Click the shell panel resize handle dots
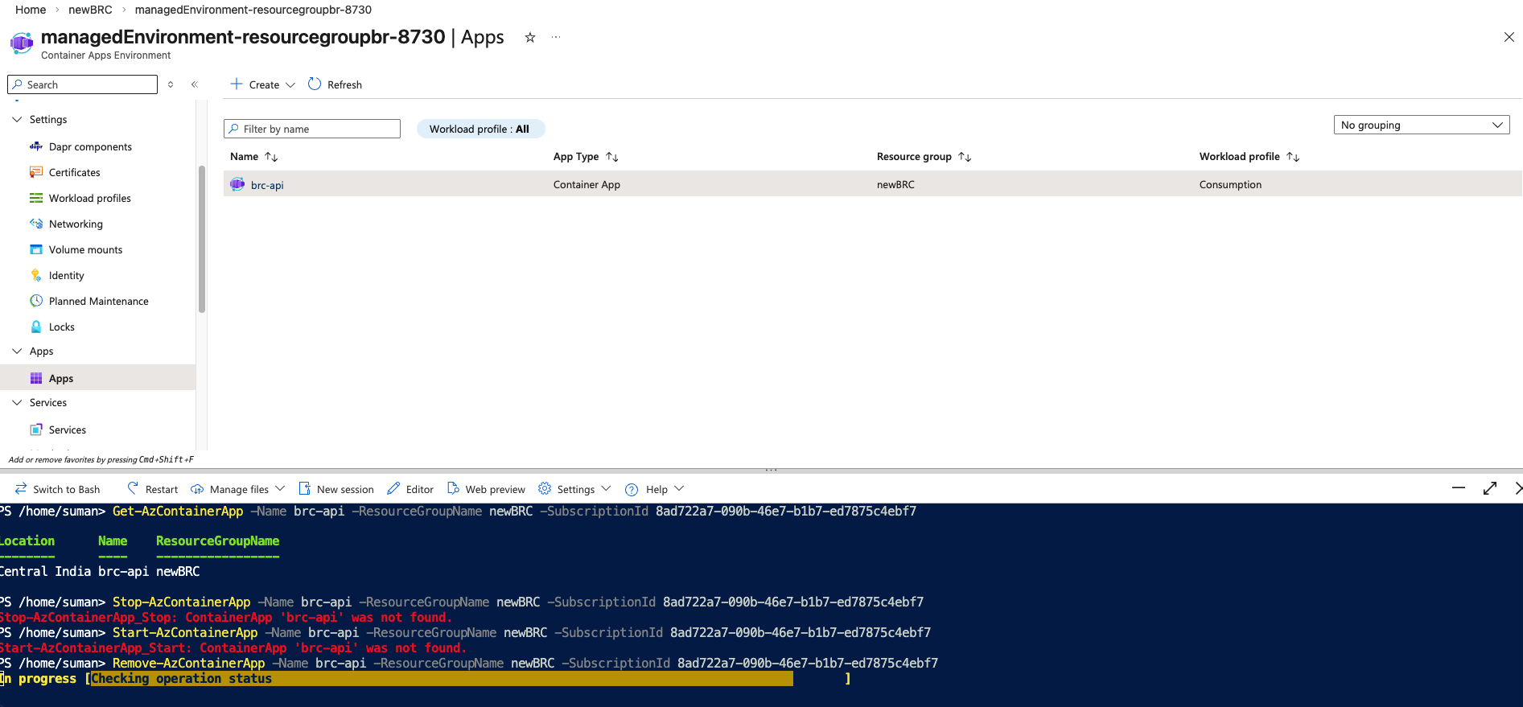This screenshot has height=707, width=1523. pos(771,470)
